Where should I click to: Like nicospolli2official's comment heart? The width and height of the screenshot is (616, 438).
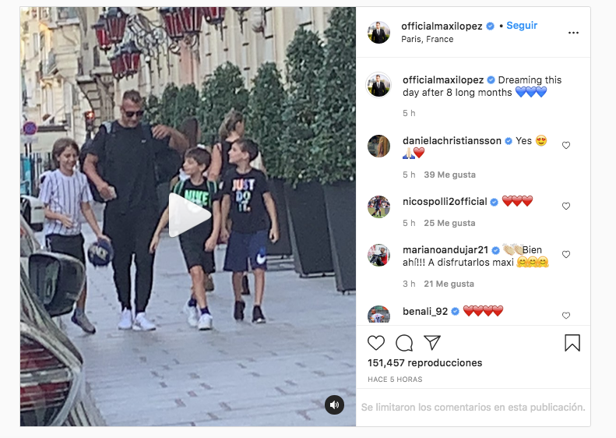click(x=565, y=206)
